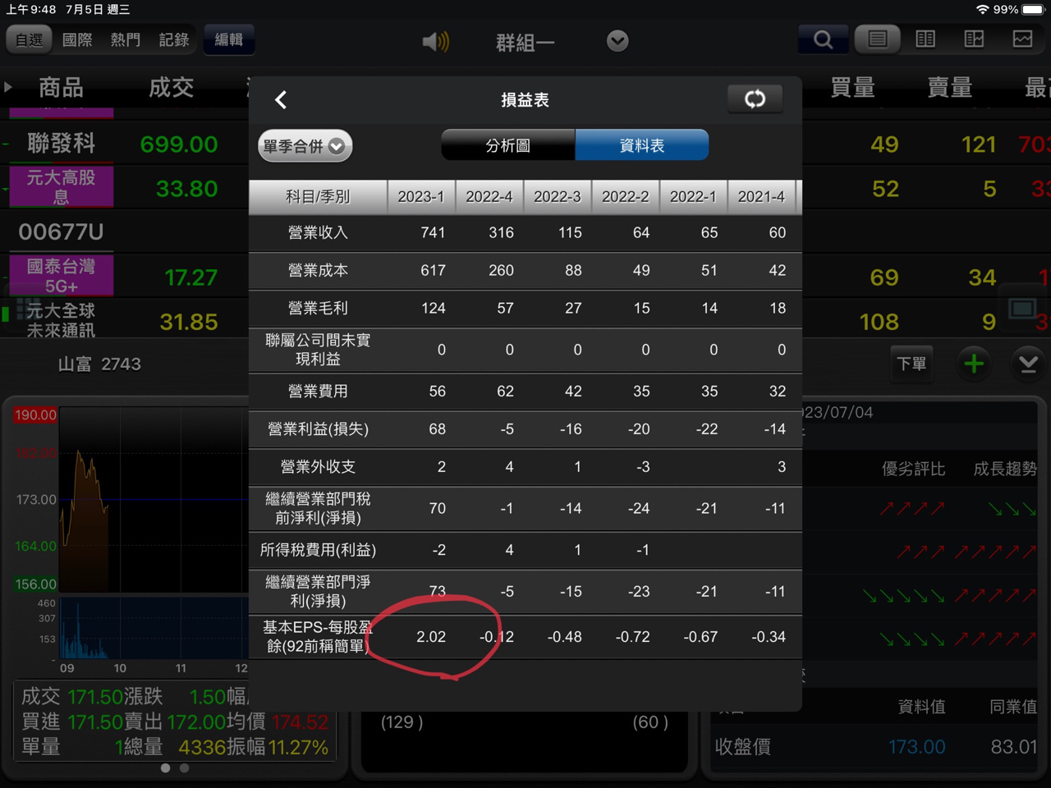The image size is (1051, 788).
Task: Refresh the 損益表 data
Action: coord(755,99)
